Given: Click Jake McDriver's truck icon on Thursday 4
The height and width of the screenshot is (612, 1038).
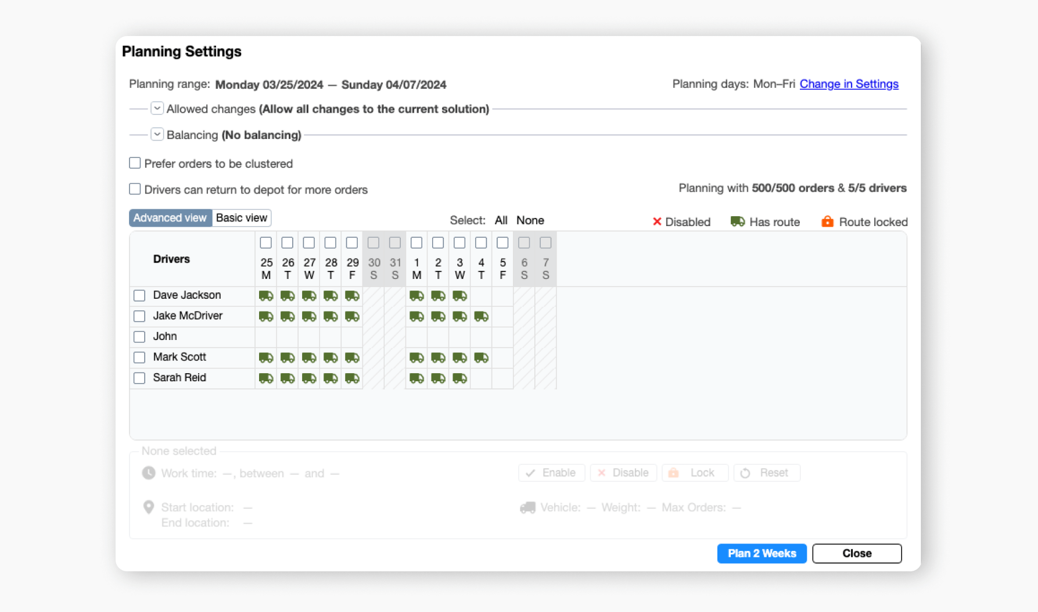Looking at the screenshot, I should 481,317.
